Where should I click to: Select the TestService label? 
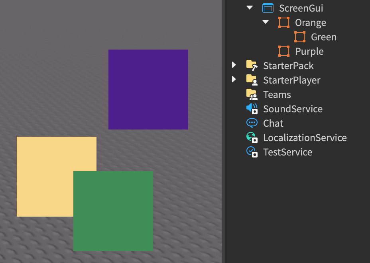(x=287, y=152)
